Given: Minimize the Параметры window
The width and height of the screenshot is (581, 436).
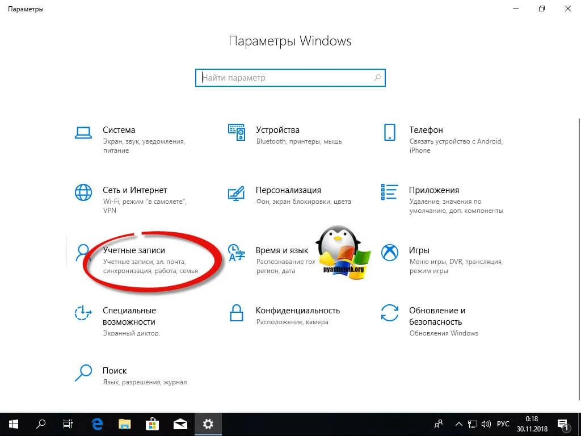Looking at the screenshot, I should pyautogui.click(x=516, y=9).
